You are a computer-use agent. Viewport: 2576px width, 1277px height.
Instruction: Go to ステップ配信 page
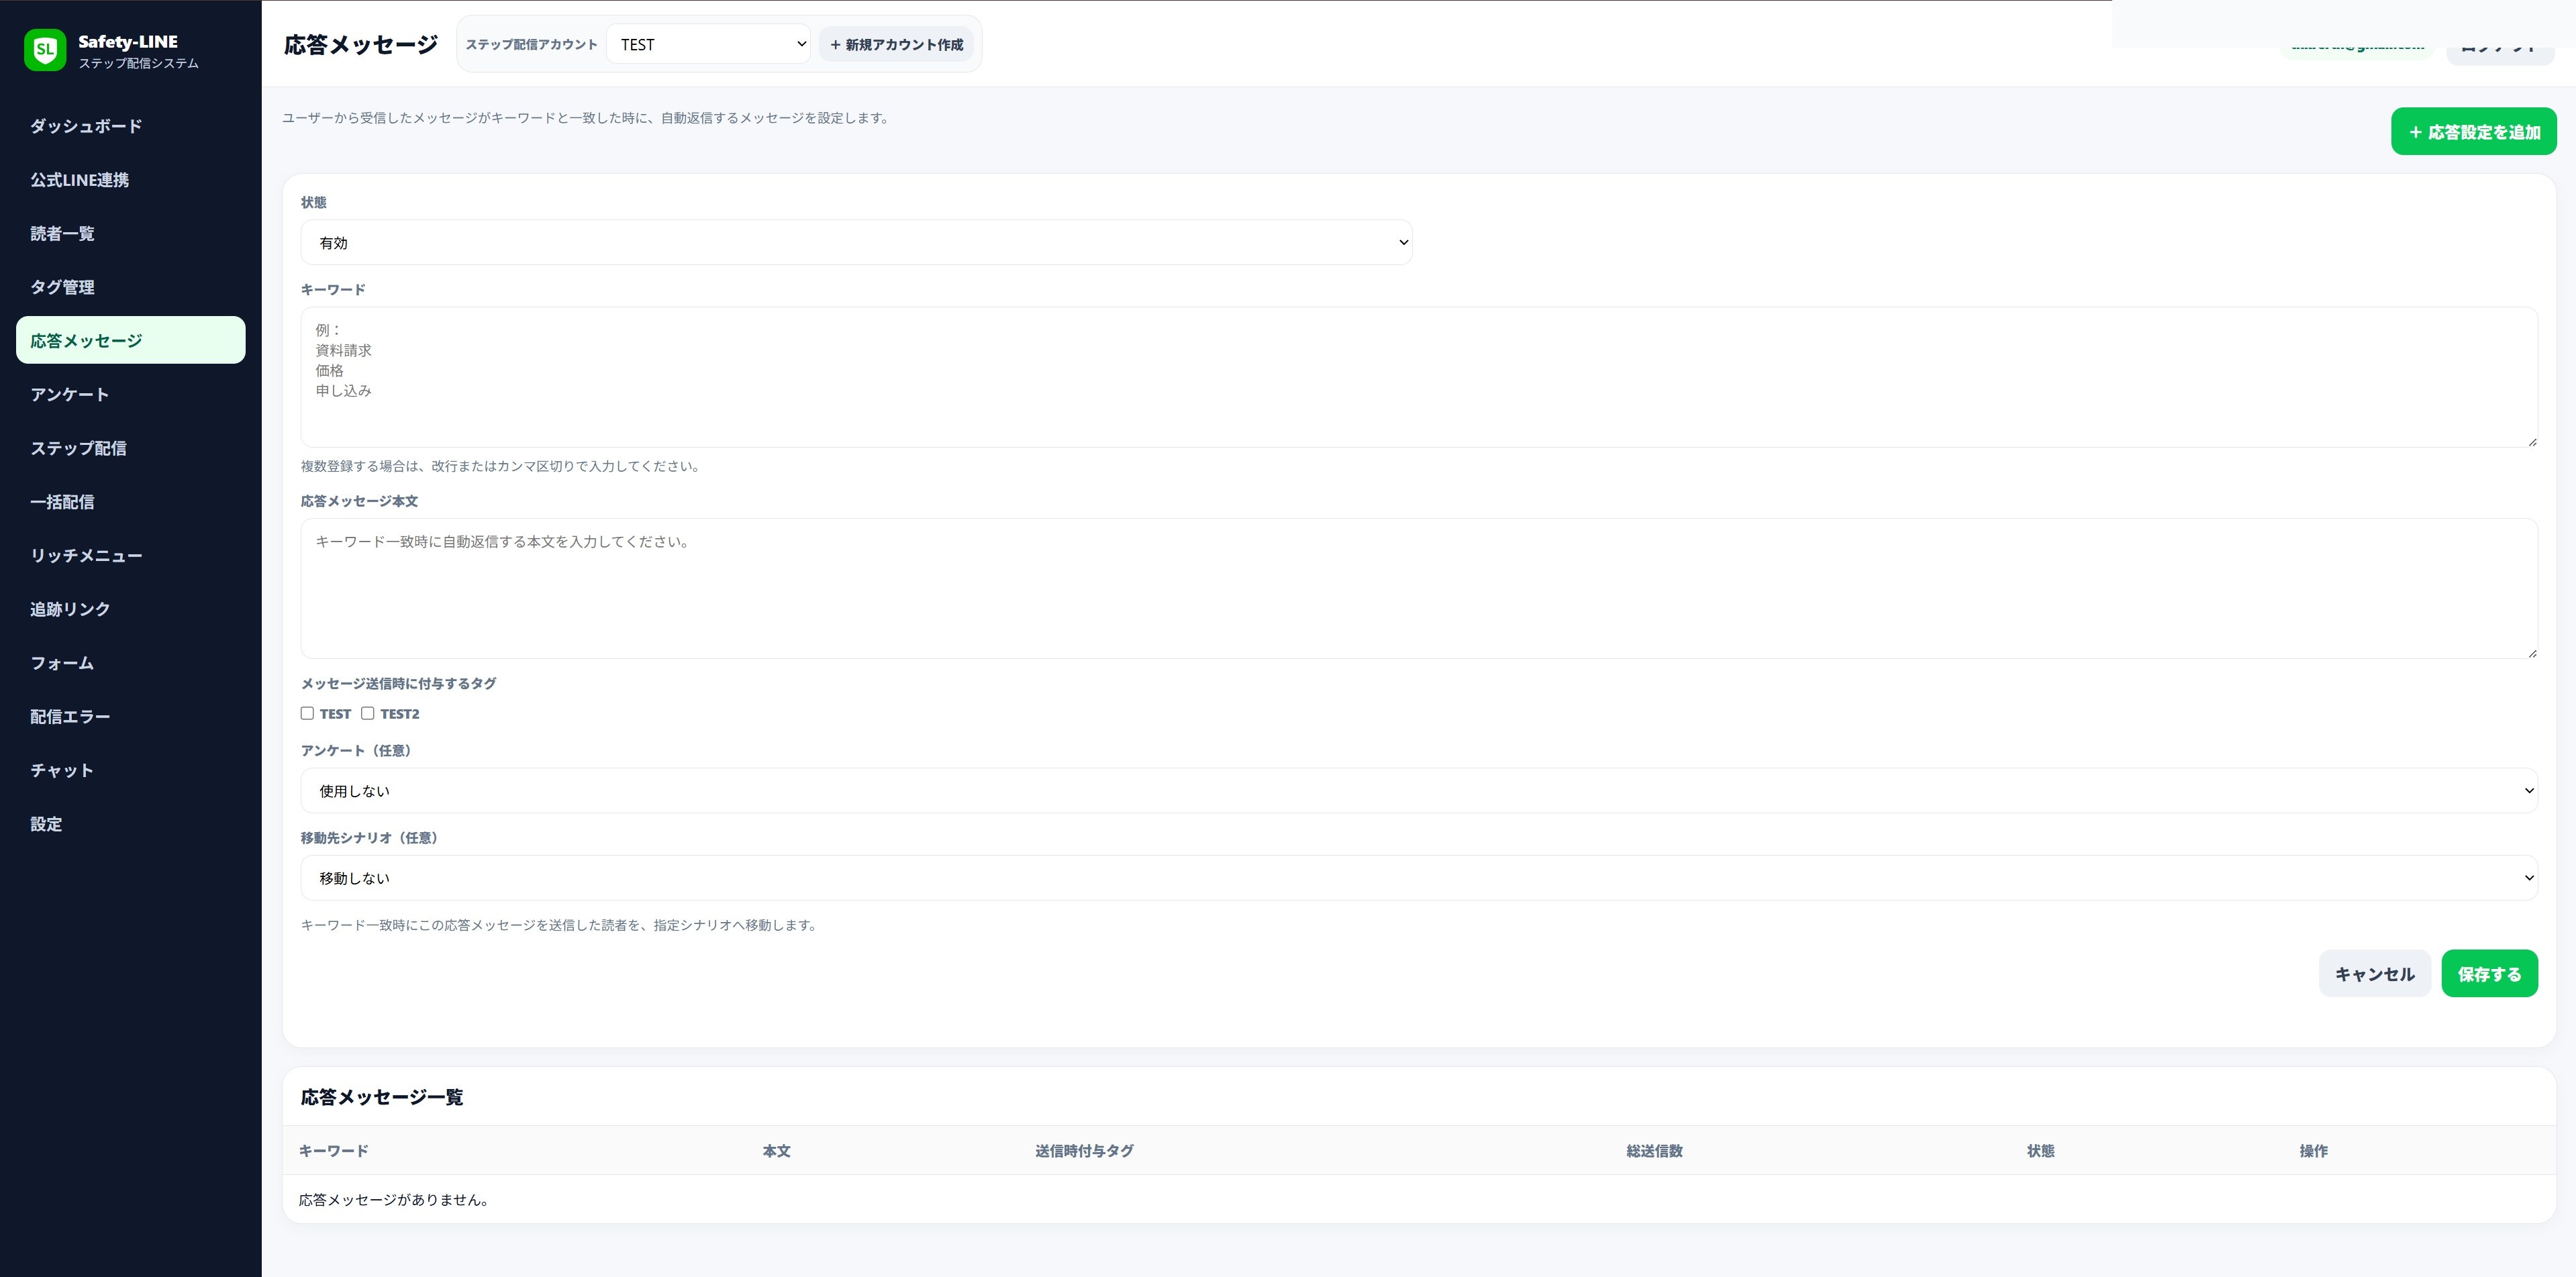click(x=130, y=448)
